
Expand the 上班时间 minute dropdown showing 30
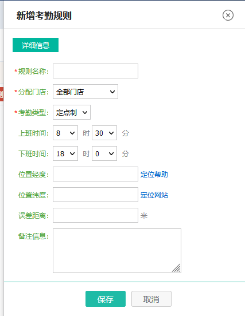coord(104,133)
